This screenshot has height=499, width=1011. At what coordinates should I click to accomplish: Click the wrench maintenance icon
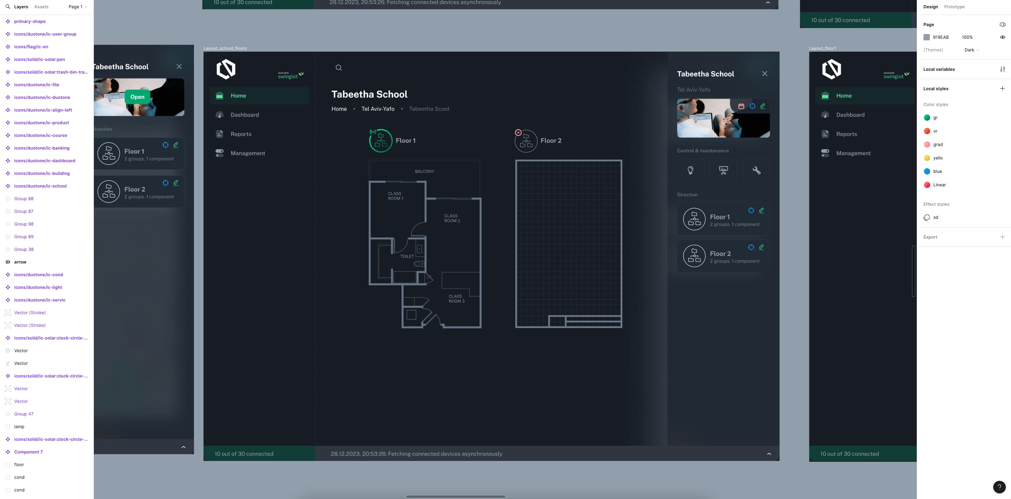pyautogui.click(x=756, y=170)
